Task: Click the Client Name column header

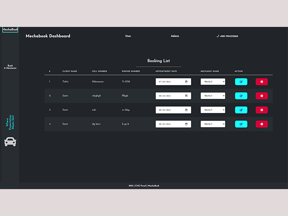Action: click(70, 71)
